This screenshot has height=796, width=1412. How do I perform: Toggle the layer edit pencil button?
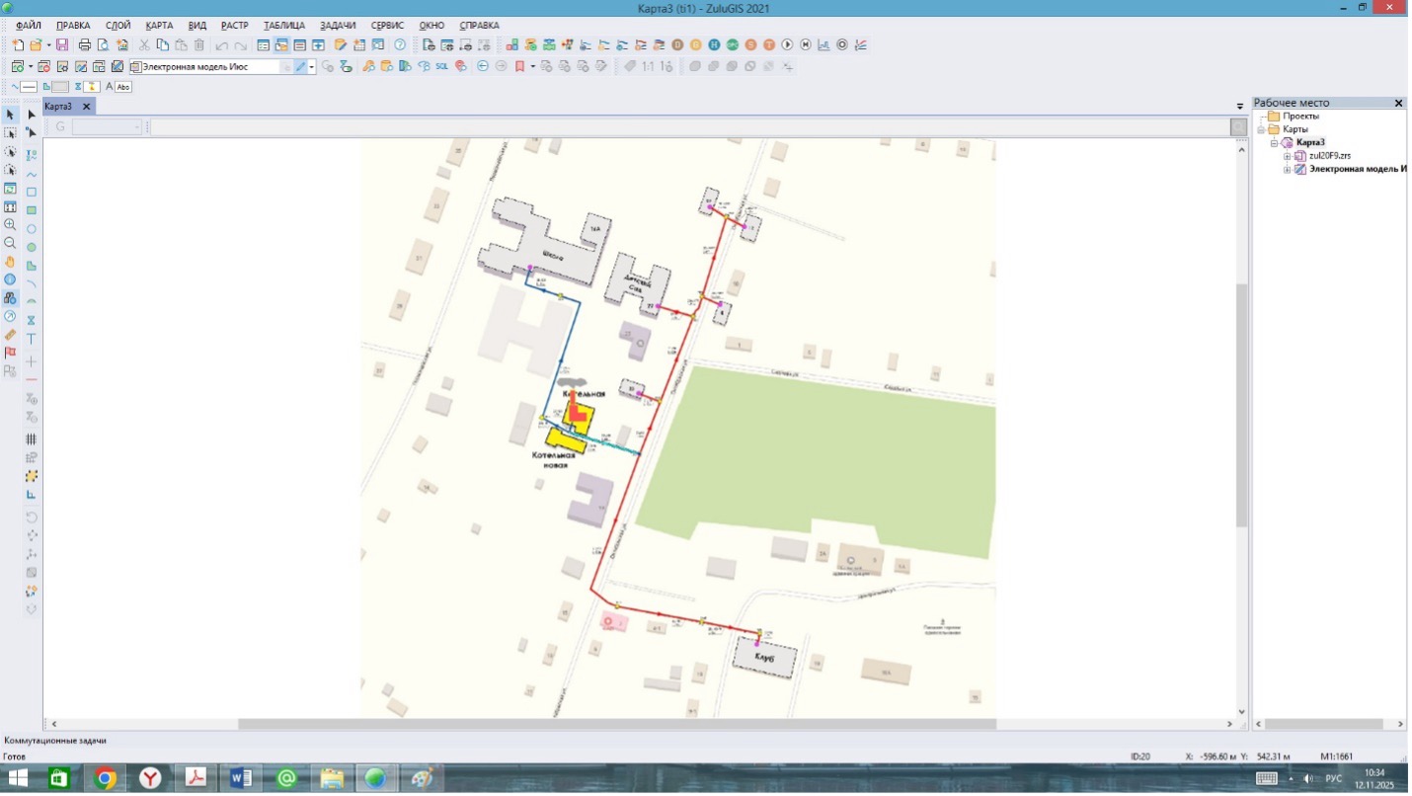click(301, 67)
